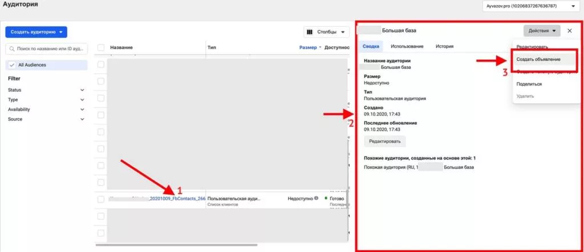
Task: Tick the checkbox for the FbContacts_266 row
Action: tap(101, 199)
